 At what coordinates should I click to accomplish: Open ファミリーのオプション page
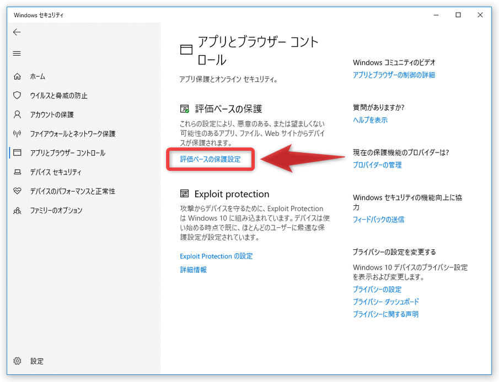coord(56,210)
